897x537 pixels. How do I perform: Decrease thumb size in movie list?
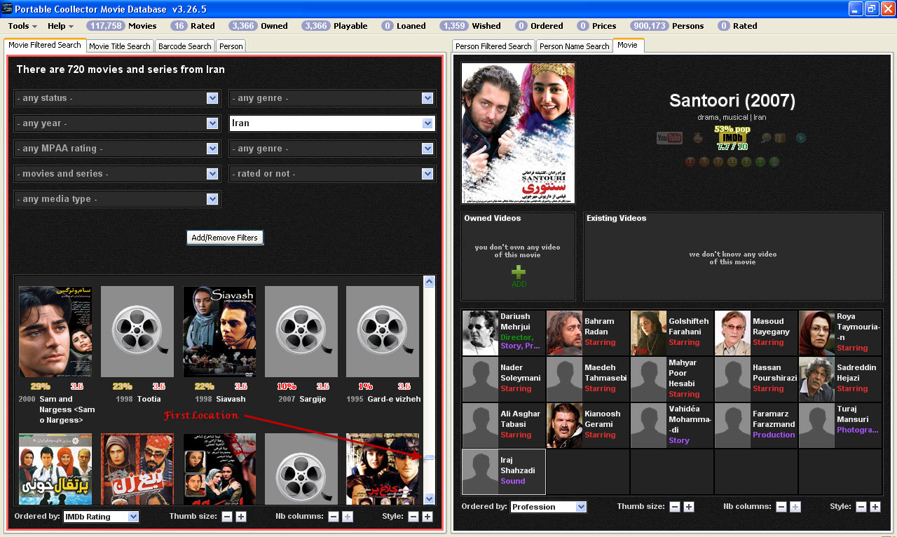click(x=226, y=517)
